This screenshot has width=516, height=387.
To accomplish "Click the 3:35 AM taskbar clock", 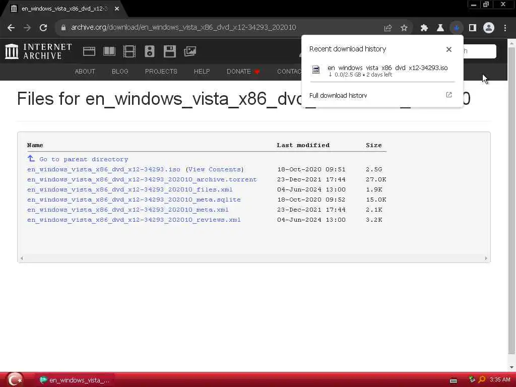I will [500, 380].
